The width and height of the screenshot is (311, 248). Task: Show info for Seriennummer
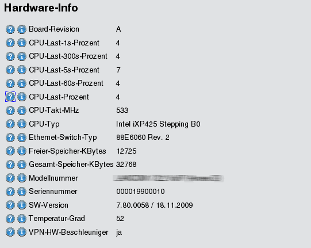[22, 192]
